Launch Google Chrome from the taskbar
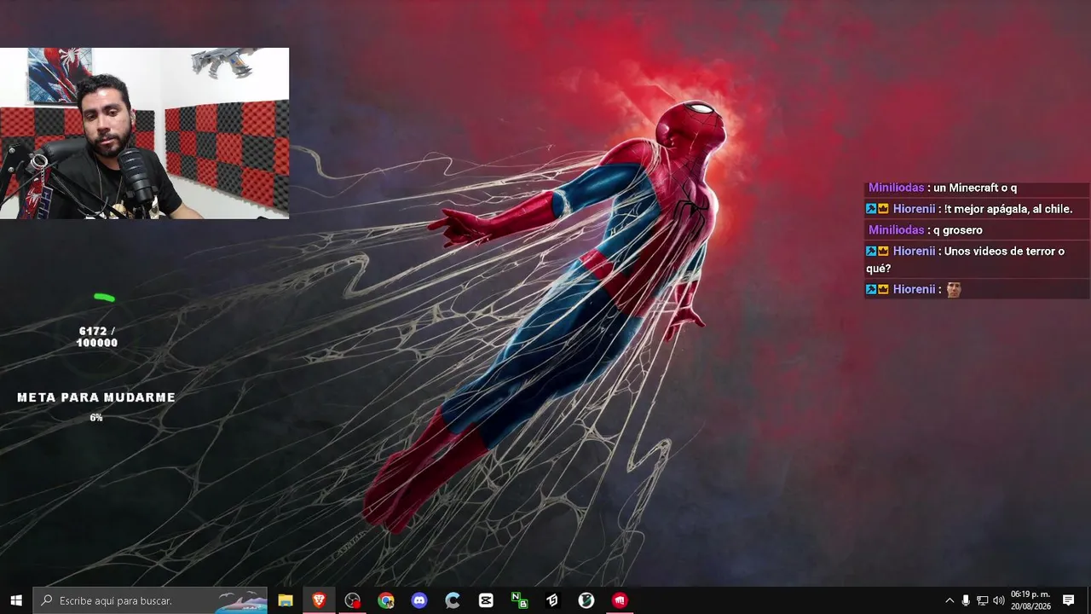This screenshot has height=614, width=1091. click(x=386, y=600)
